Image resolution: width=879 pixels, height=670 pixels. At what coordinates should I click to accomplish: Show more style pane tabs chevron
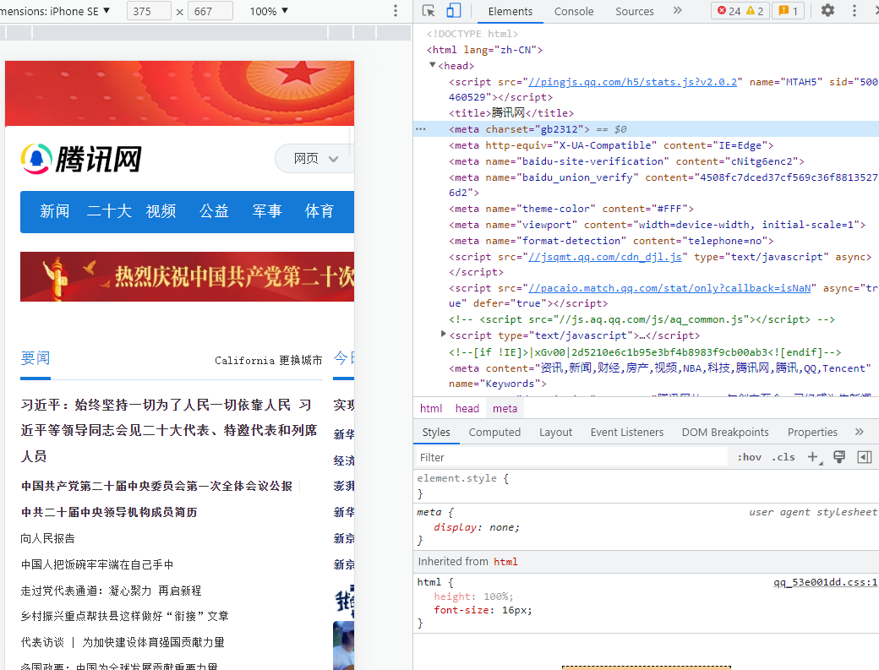click(859, 432)
